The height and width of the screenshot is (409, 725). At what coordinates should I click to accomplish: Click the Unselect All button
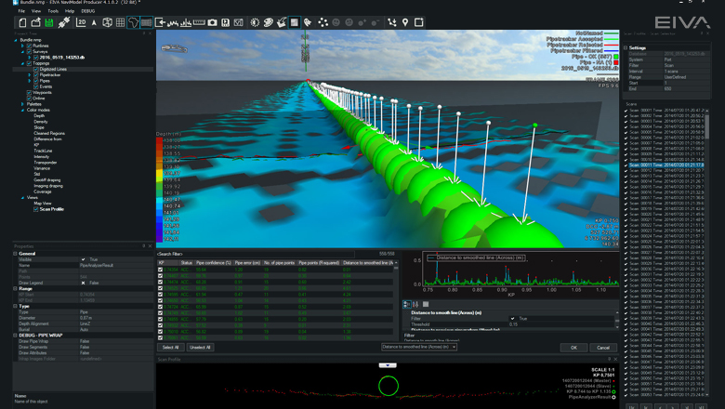coord(200,348)
